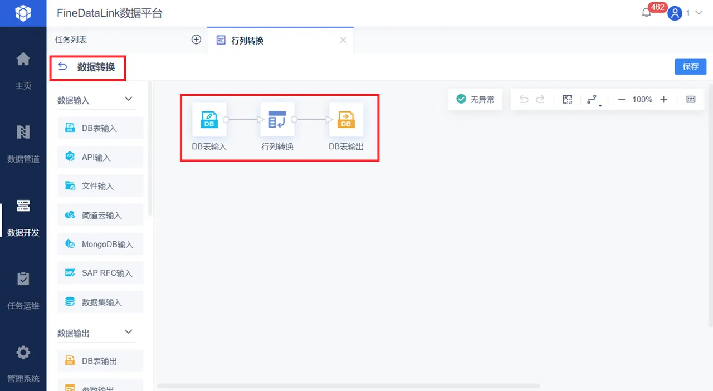
Task: Select the DB表输入 operator in list
Action: [x=100, y=128]
